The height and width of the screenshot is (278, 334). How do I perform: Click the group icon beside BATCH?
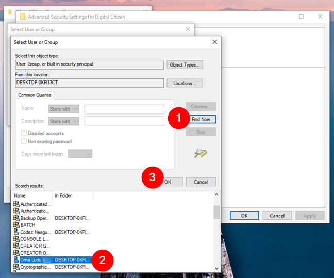click(16, 225)
